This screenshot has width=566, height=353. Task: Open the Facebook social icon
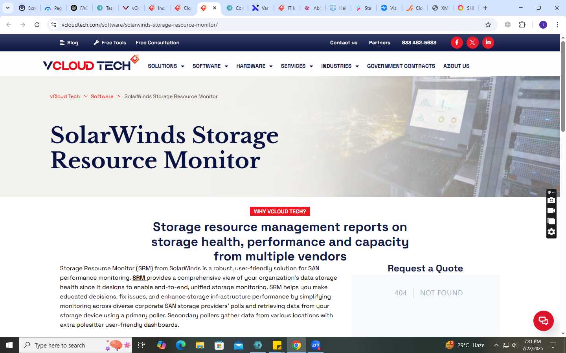(457, 42)
